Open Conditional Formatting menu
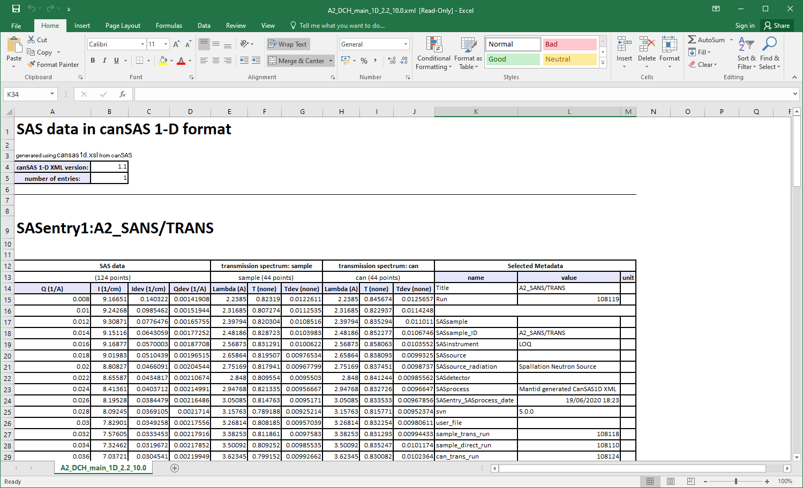This screenshot has width=803, height=488. coord(433,54)
